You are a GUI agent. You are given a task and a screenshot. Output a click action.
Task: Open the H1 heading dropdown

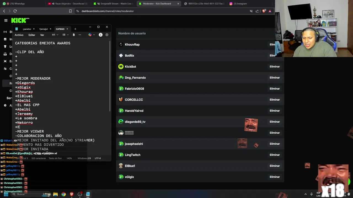[x=55, y=35]
